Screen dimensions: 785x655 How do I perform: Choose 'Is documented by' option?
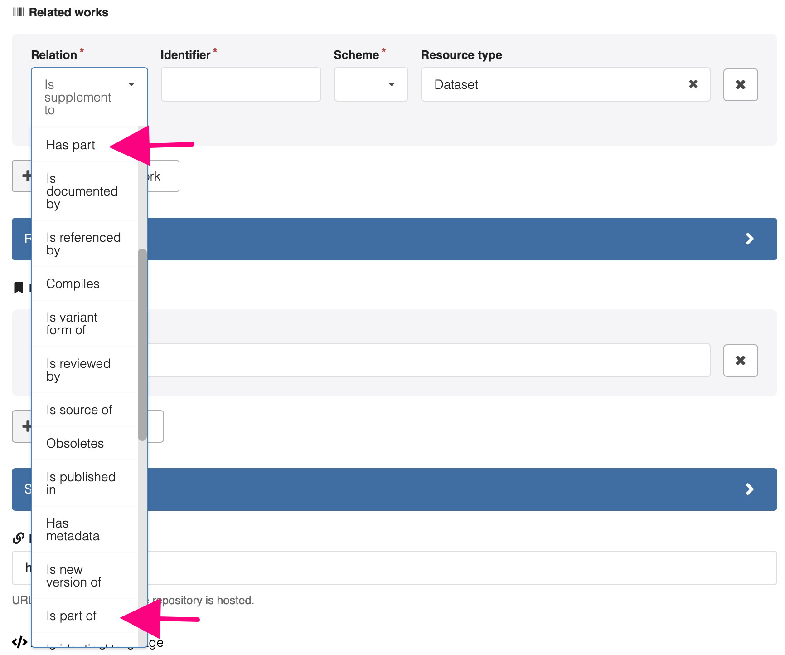(x=82, y=191)
